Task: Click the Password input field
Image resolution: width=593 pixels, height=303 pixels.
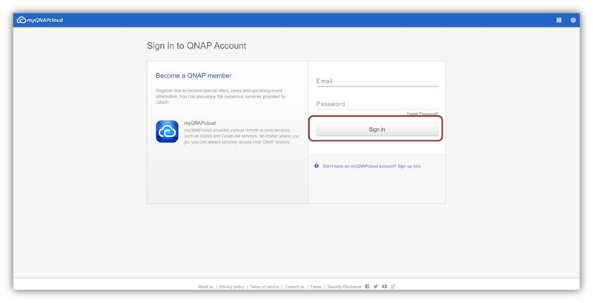Action: pos(377,104)
